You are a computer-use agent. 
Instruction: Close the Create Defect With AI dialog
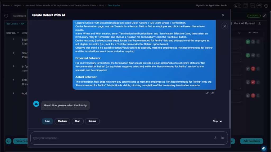(223, 15)
